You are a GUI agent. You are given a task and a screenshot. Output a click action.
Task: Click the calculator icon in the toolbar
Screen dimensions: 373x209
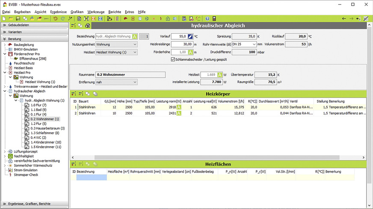pyautogui.click(x=214, y=18)
